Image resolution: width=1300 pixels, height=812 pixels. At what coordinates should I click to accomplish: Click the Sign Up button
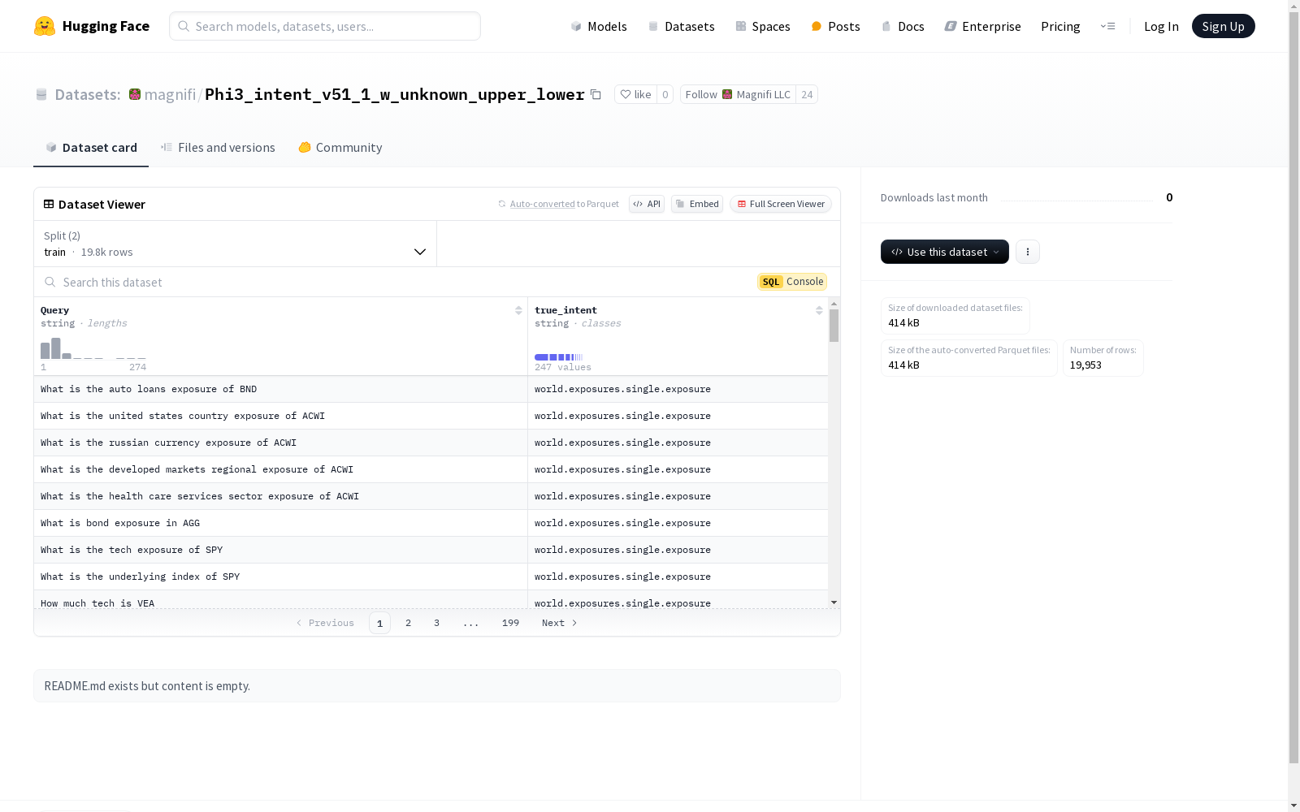[x=1223, y=26]
